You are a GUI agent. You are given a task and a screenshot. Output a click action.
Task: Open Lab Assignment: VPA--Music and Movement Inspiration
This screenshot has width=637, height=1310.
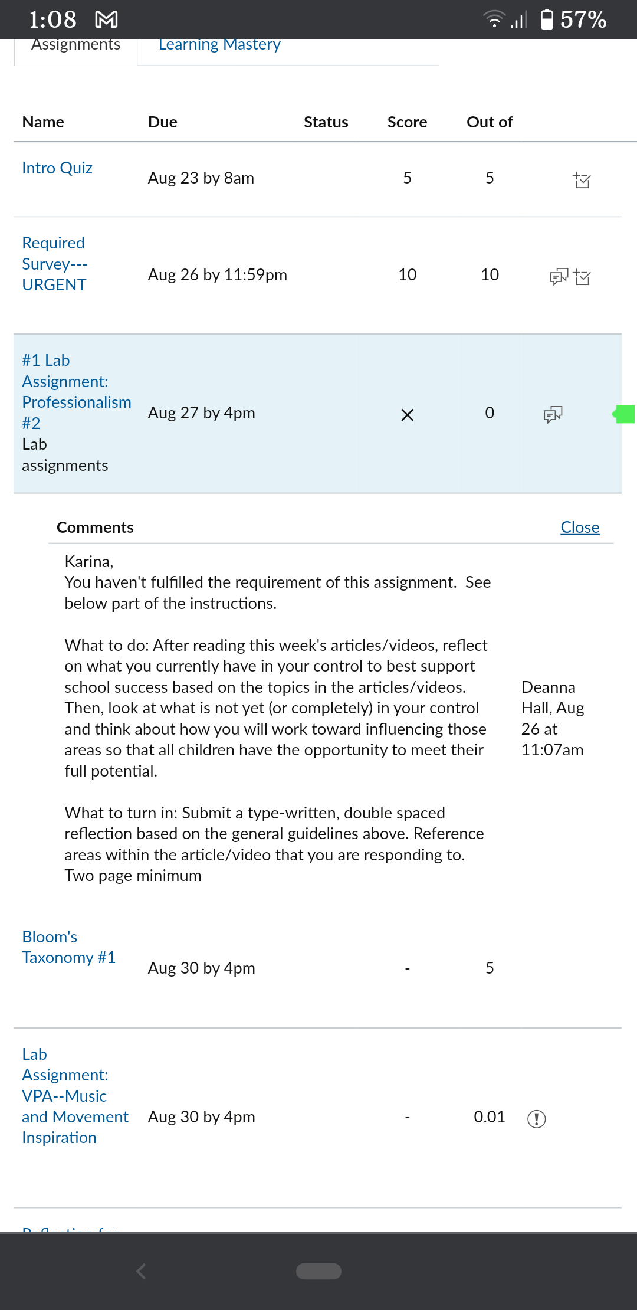click(75, 1096)
